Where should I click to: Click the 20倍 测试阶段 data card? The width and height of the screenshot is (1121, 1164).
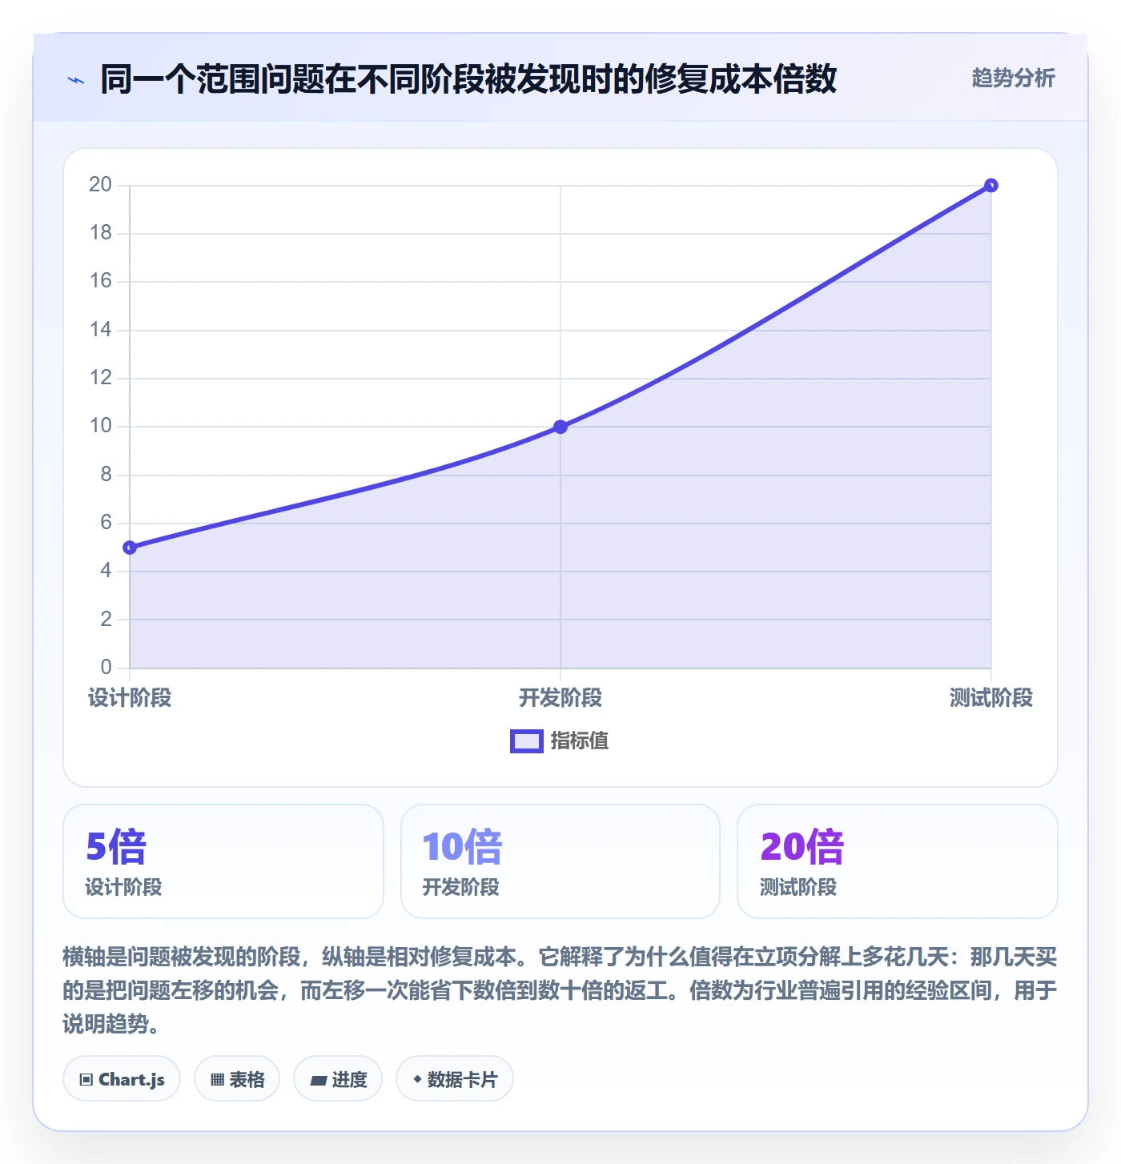[898, 861]
